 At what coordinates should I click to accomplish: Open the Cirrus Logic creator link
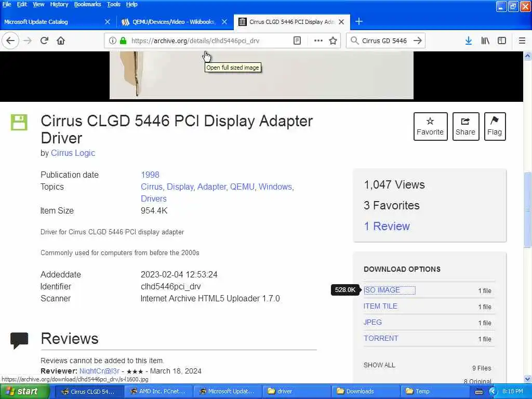point(73,153)
